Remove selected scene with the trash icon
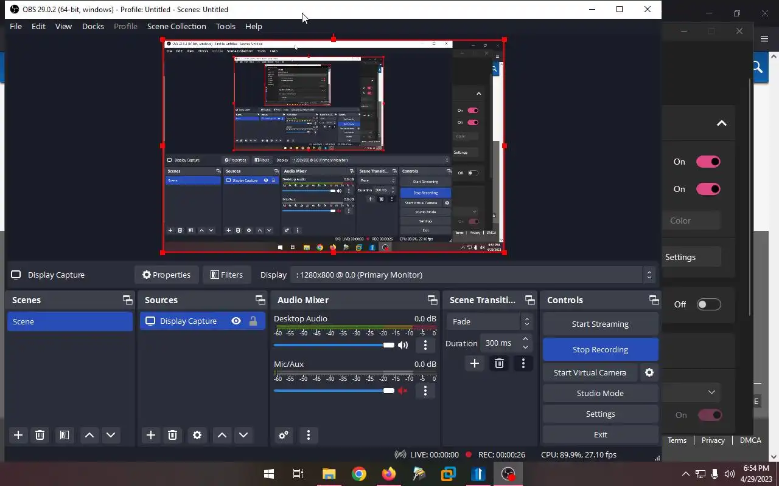 [40, 435]
